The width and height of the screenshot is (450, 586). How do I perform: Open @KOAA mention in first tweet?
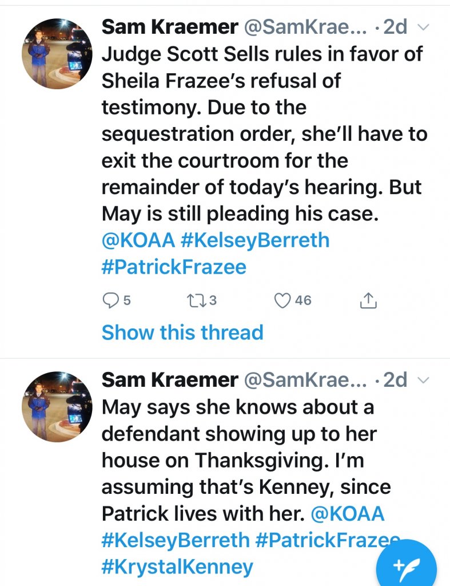coord(138,240)
